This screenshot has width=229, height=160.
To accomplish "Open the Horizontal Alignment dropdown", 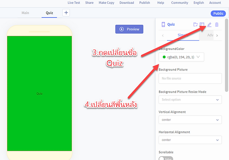I will click(190, 140).
